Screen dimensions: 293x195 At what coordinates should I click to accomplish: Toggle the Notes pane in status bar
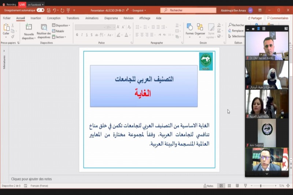pos(208,186)
